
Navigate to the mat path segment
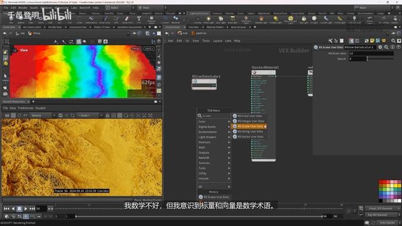pyautogui.click(x=182, y=33)
